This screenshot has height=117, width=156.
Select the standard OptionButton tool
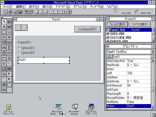(x=9, y=37)
